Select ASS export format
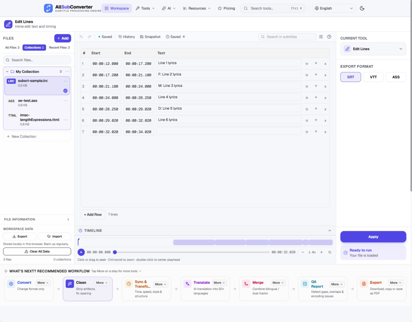This screenshot has height=322, width=412. pos(396,77)
